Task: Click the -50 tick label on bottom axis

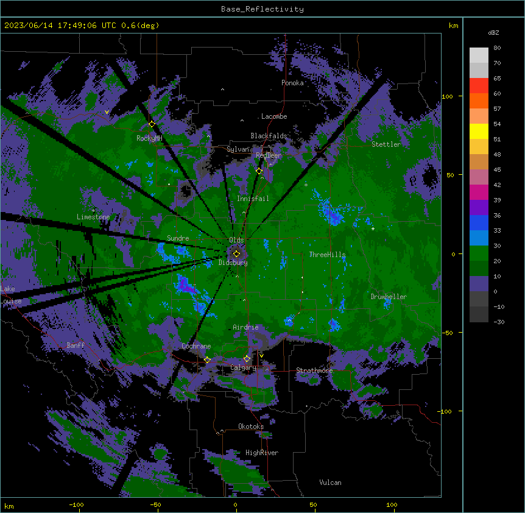Action: pos(155,504)
